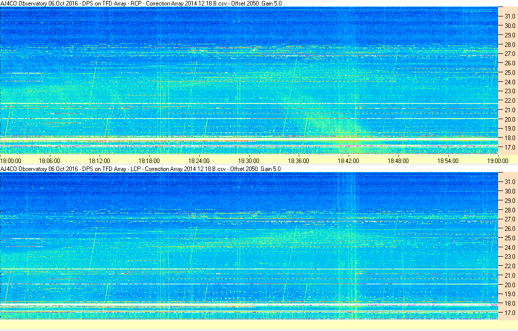Image resolution: width=518 pixels, height=331 pixels.
Task: Click the 18:18:00 time axis label
Action: pyautogui.click(x=149, y=161)
